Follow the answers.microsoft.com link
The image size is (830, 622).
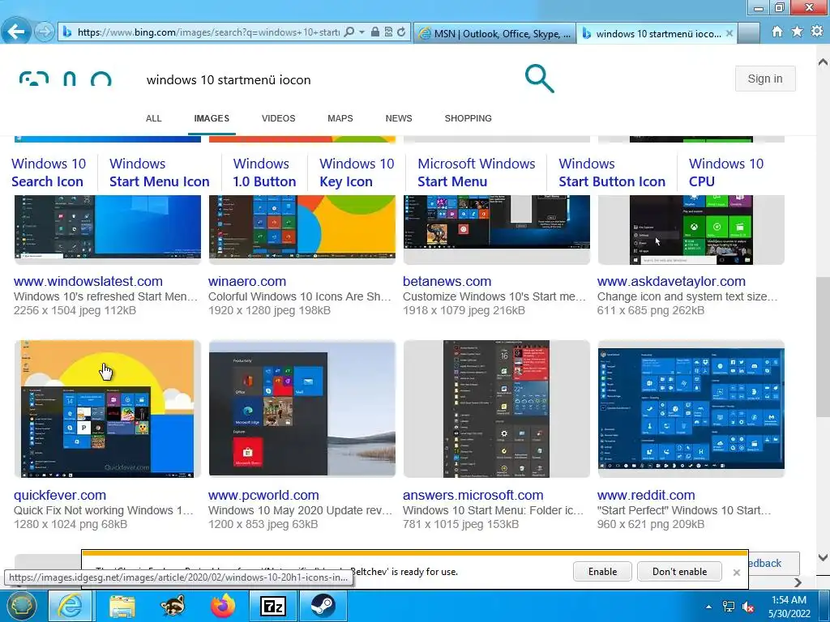[x=473, y=495]
